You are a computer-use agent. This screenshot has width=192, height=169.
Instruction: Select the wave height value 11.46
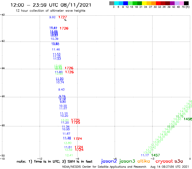[x=56, y=49]
